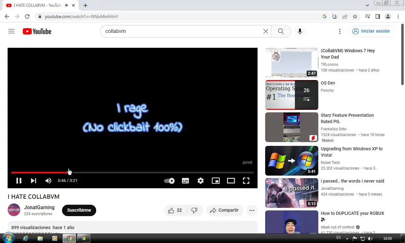Launch Internet Explorer from taskbar

(26, 238)
